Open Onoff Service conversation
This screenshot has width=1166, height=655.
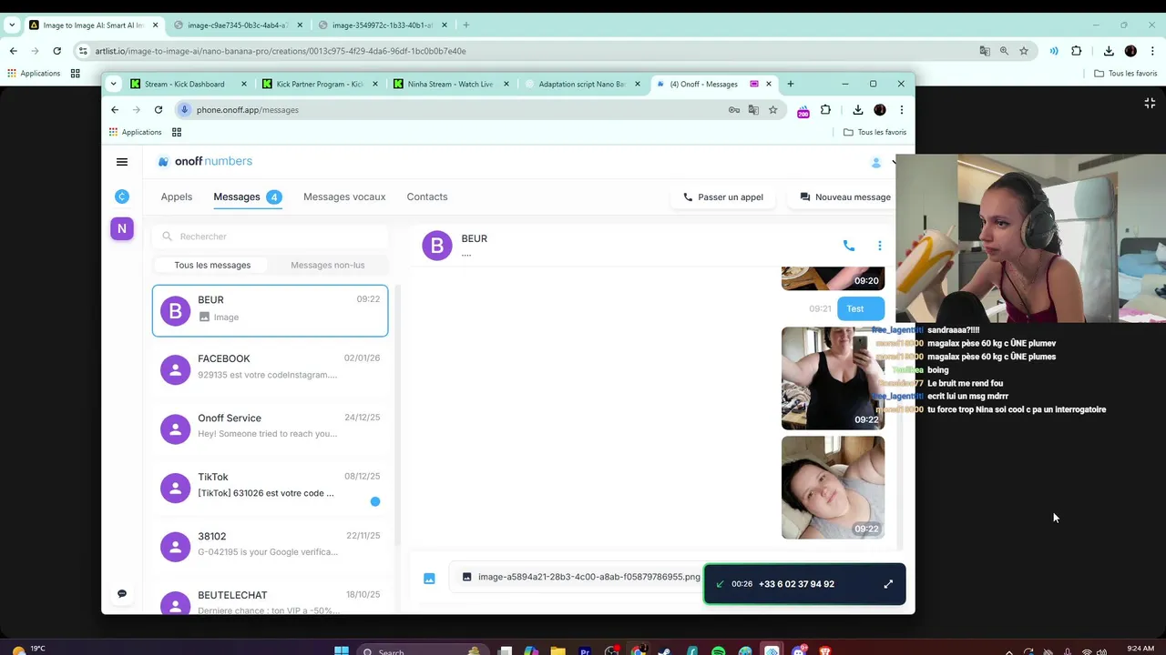[x=270, y=428]
